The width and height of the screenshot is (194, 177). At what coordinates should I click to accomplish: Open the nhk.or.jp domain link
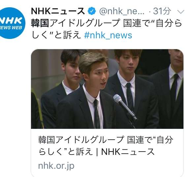[56, 166]
